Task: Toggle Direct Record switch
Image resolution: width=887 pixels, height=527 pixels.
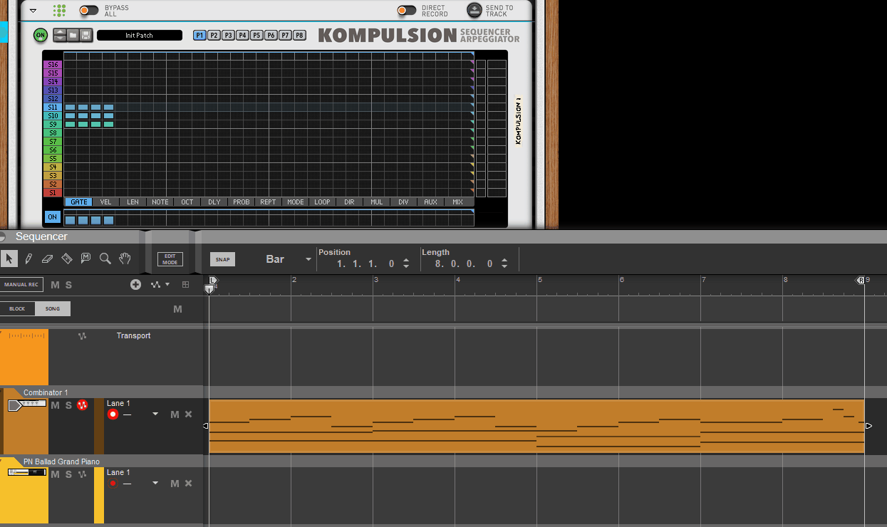Action: pos(407,10)
